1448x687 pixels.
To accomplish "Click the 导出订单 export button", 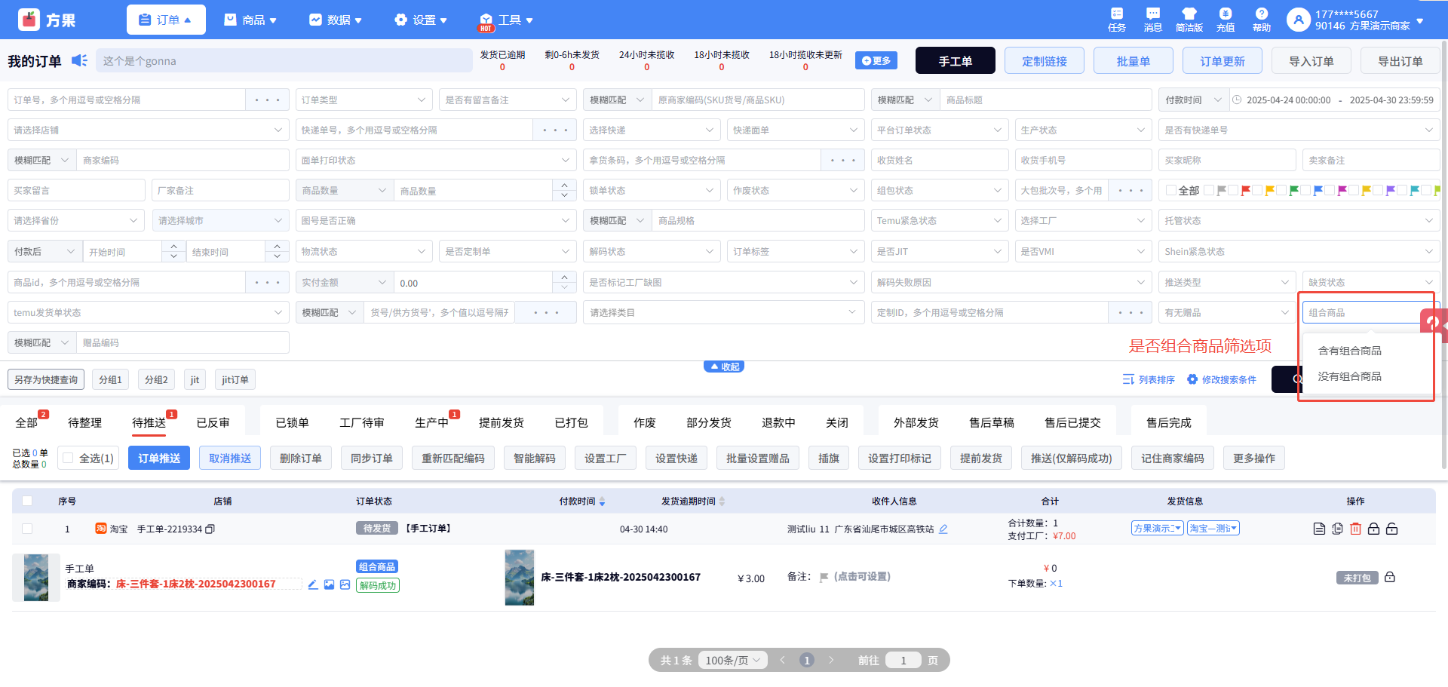I will 1400,61.
